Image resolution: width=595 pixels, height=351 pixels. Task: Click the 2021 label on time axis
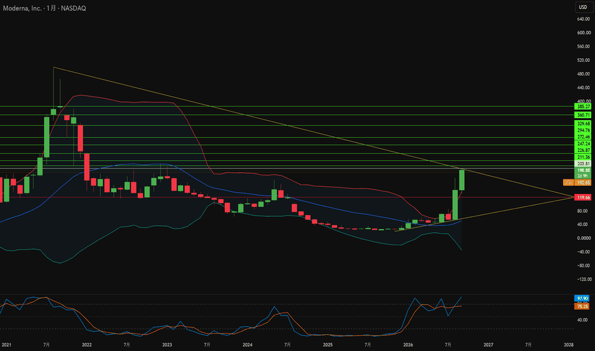[x=6, y=345]
